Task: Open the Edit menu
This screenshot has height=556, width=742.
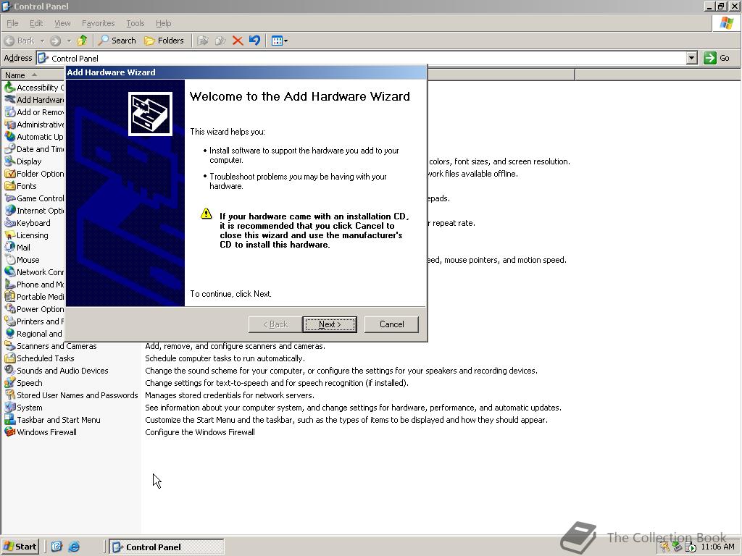Action: coord(36,23)
